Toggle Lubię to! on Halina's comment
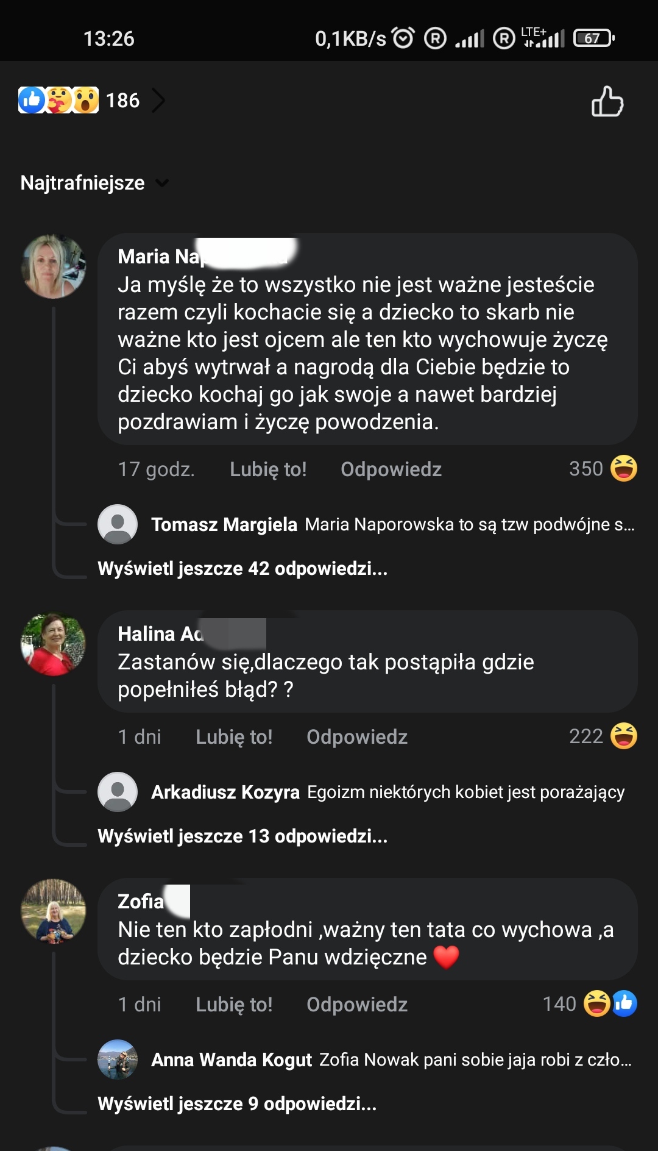 coord(234,737)
